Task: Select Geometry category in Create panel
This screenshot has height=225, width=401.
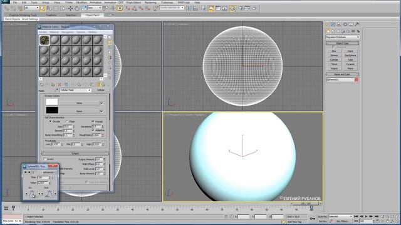Action: pyautogui.click(x=328, y=31)
